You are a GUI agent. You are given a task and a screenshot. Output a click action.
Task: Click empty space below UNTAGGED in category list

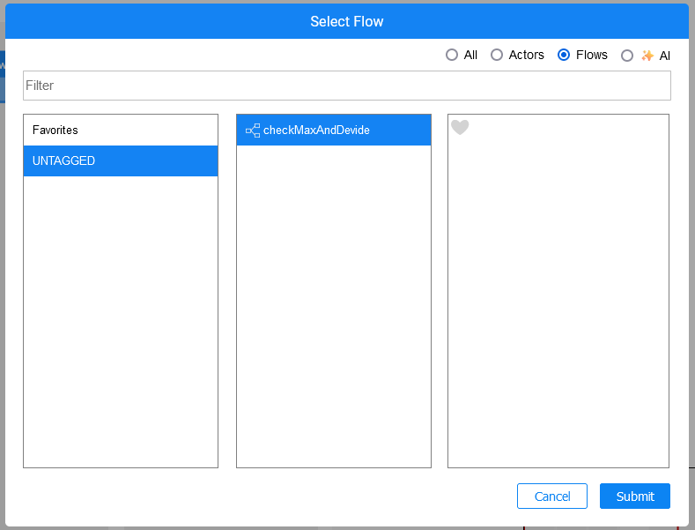coord(121,317)
